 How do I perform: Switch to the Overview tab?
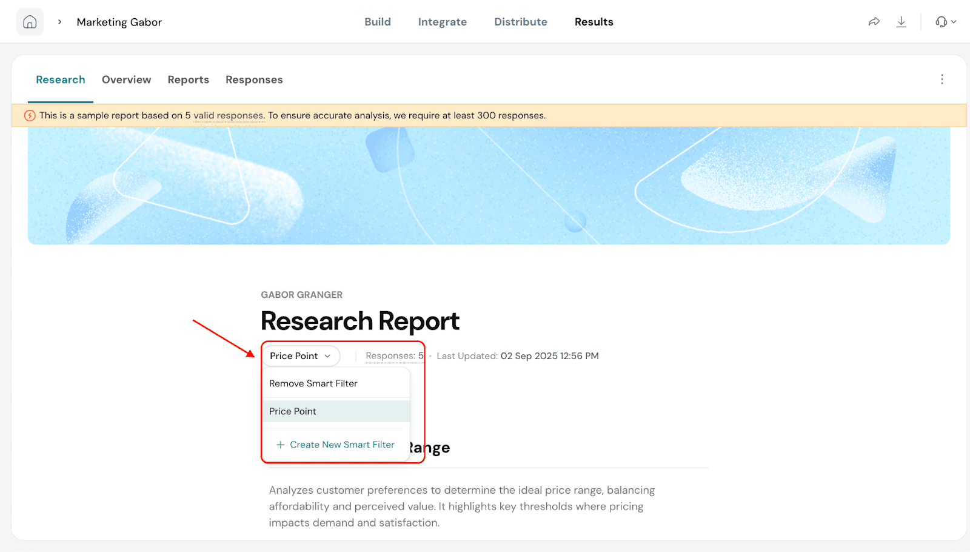click(x=126, y=79)
